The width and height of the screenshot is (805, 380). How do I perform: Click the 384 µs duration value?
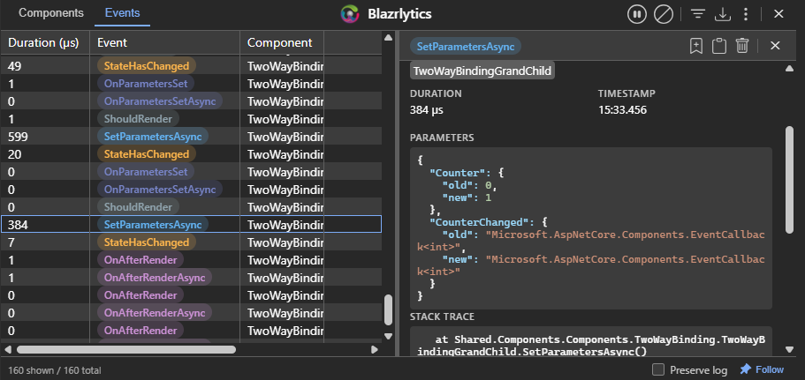427,110
